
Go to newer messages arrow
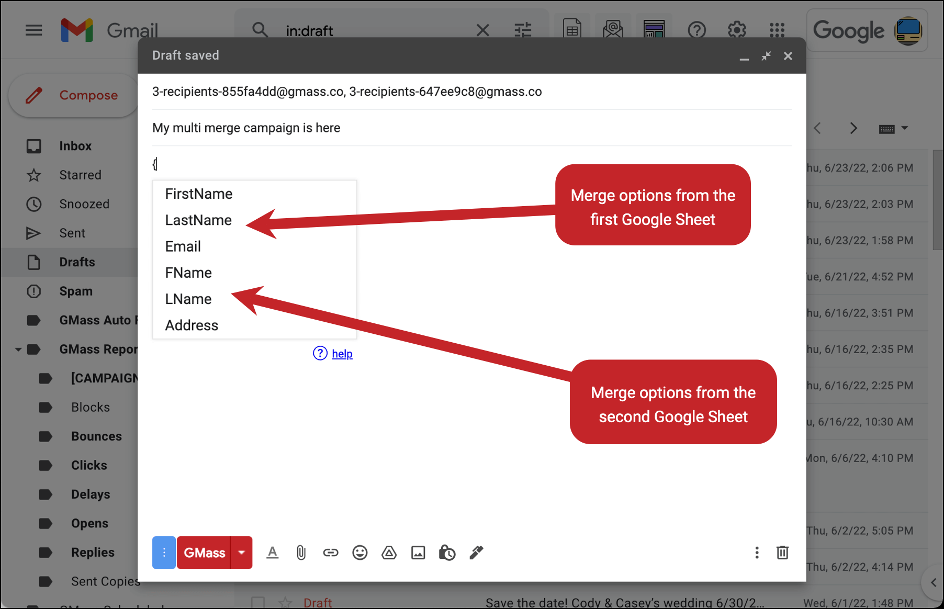coord(817,128)
